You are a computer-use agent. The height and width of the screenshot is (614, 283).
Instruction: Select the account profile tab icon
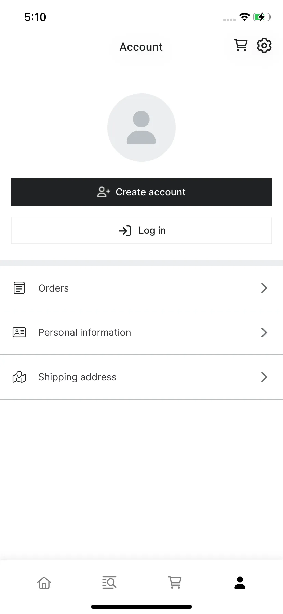click(x=240, y=582)
